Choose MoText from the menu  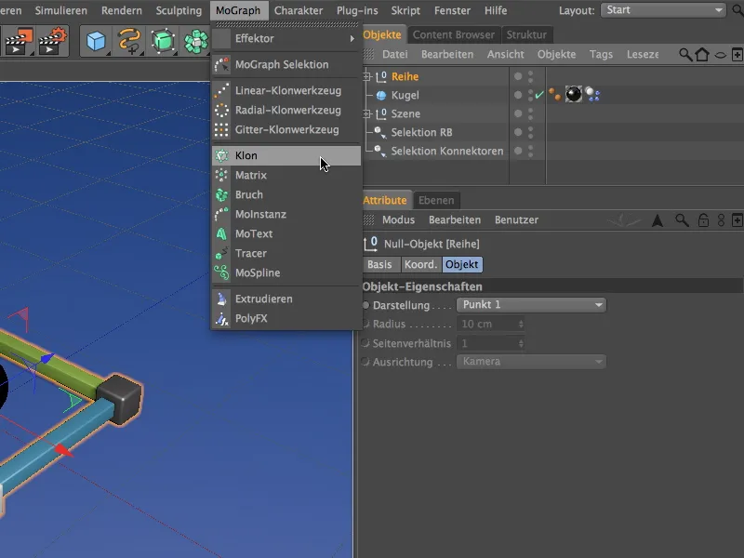click(x=286, y=233)
